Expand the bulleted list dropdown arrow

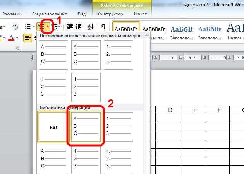(34, 27)
